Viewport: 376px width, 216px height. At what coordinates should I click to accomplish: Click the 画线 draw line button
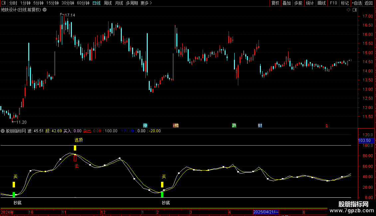tap(321, 3)
